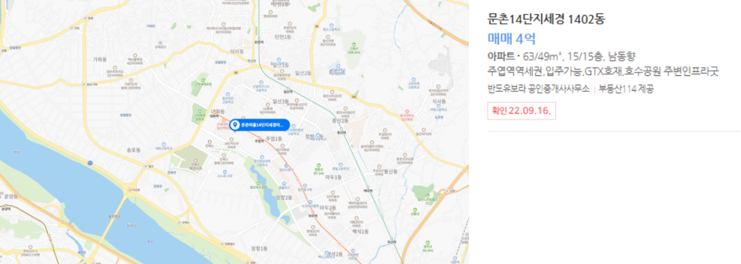
Task: Click the 주엽역역세권 description line
Action: [603, 72]
